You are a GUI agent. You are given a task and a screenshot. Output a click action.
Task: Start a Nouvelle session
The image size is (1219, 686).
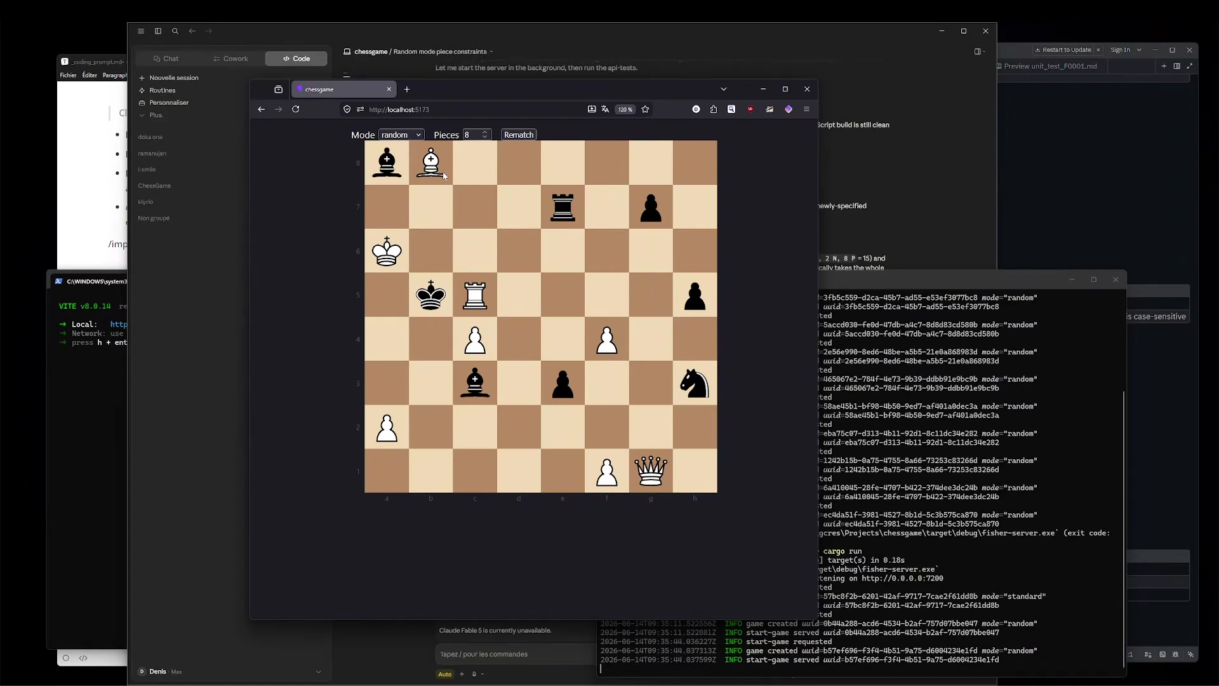click(x=169, y=77)
